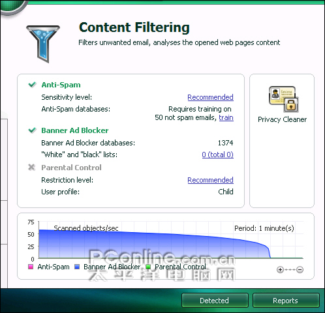Open Restriction level Recommended link

[x=210, y=180]
